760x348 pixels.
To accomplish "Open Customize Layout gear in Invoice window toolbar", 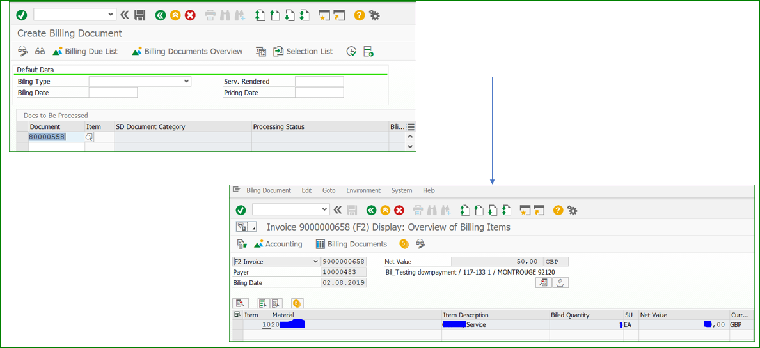I will [x=573, y=210].
